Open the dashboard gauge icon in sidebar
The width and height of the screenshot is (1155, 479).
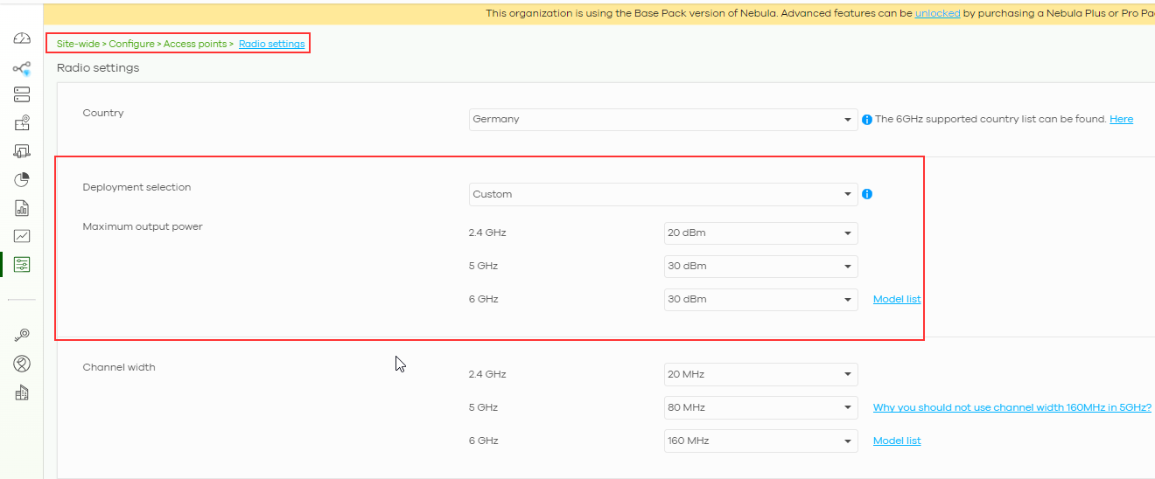(x=22, y=38)
